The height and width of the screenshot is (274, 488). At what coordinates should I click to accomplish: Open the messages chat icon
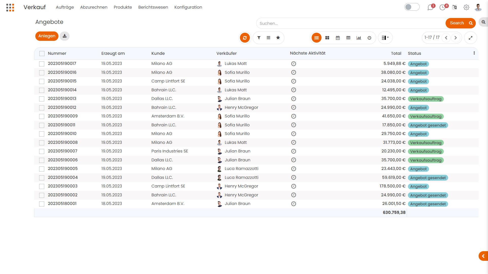[x=430, y=7]
